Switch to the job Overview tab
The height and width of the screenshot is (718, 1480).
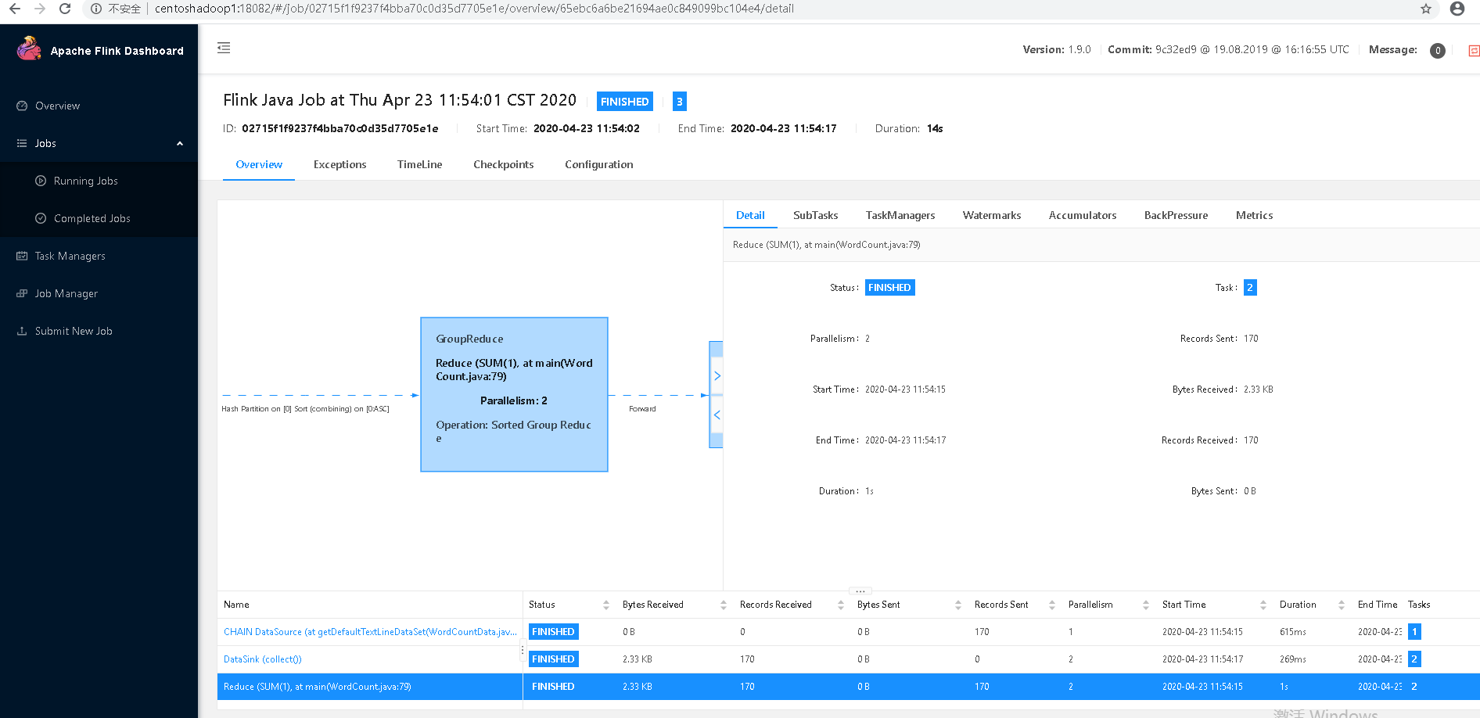tap(259, 164)
